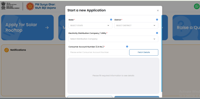The height and width of the screenshot is (99, 200).
Task: Click the PM Surya Ghar sun logo
Action: point(30,6)
